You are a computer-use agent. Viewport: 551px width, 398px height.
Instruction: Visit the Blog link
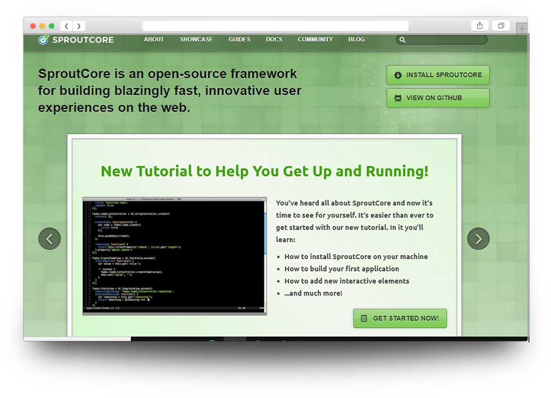tap(357, 39)
